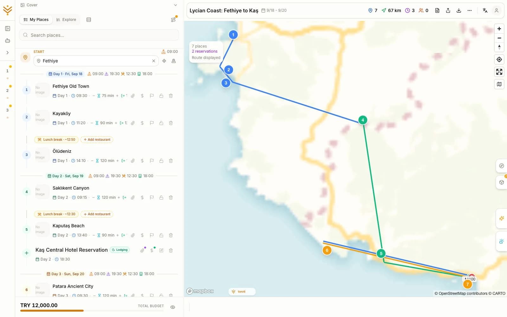Switch to the Explore tab
This screenshot has width=507, height=317.
point(66,20)
